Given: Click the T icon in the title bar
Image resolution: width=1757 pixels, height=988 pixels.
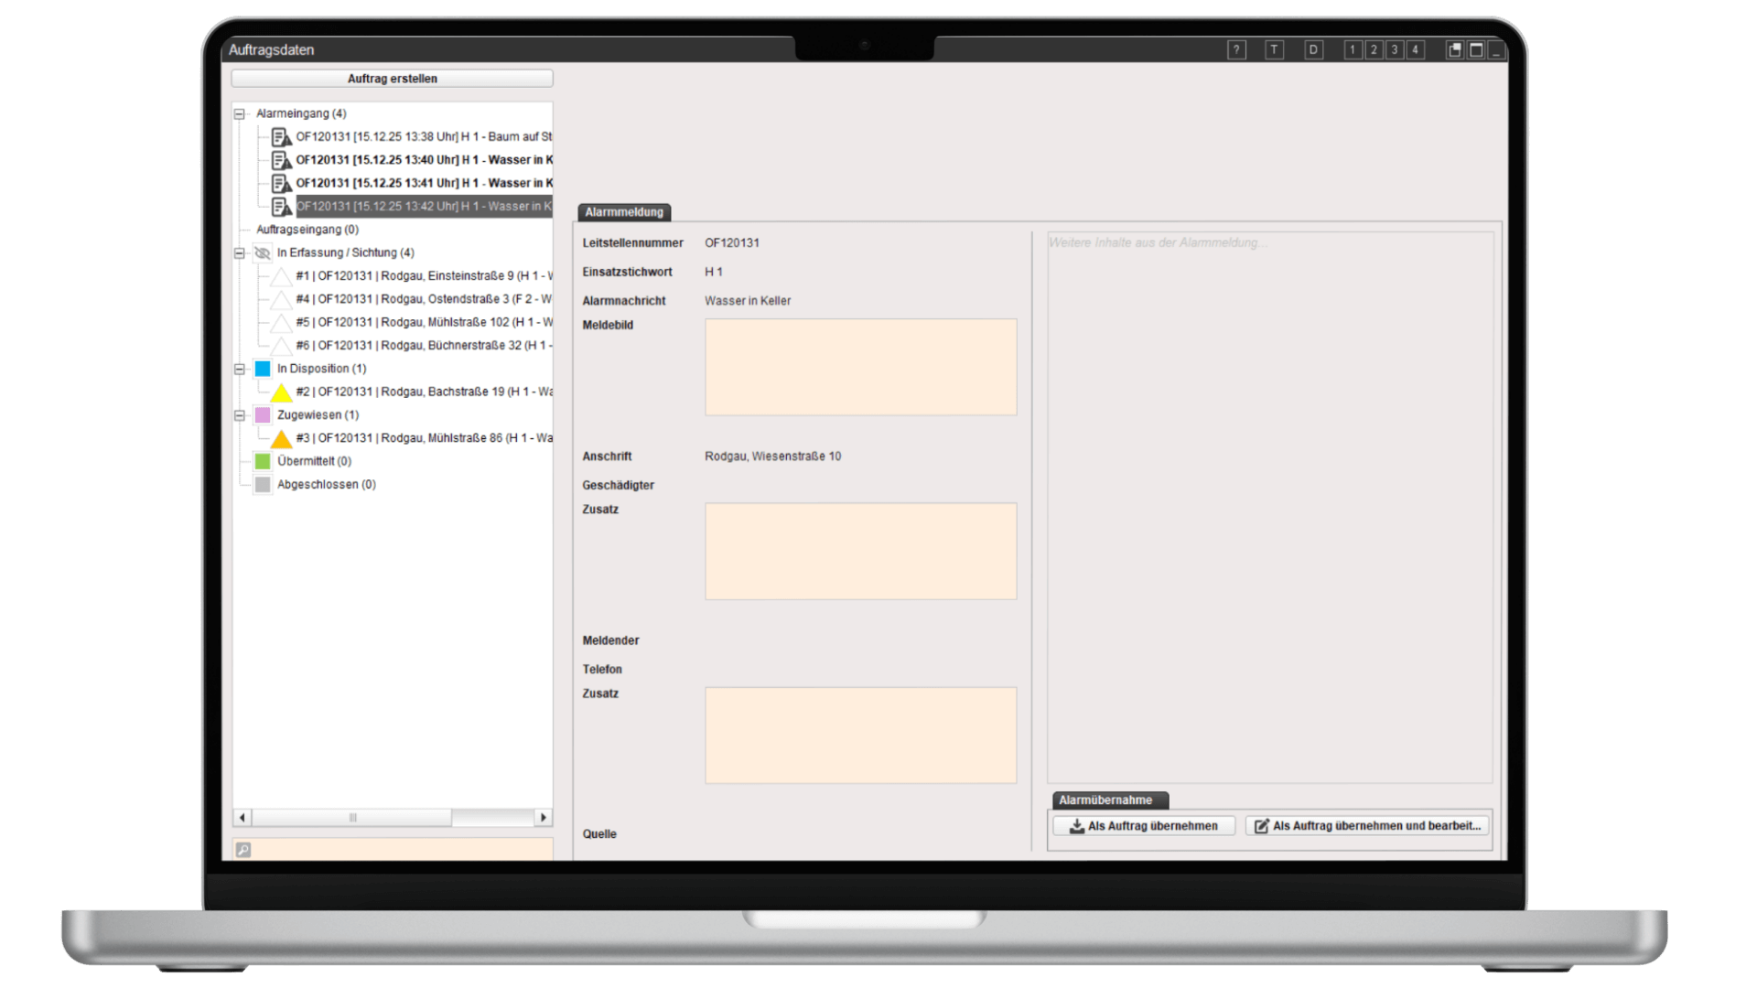Looking at the screenshot, I should (x=1274, y=50).
